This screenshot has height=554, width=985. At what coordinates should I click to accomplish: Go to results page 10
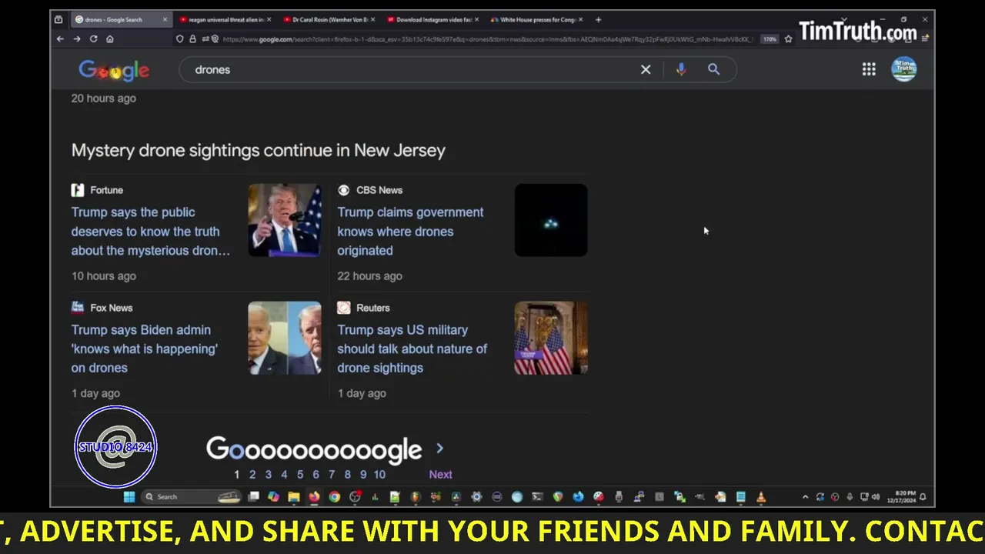[379, 475]
